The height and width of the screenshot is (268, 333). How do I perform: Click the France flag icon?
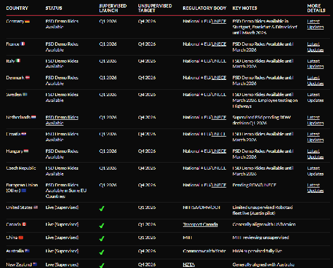23,44
